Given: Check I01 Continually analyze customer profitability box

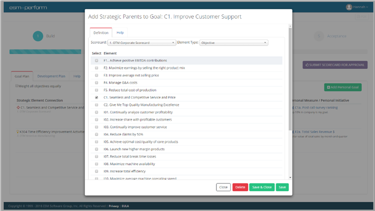Looking at the screenshot, I should click(x=96, y=112).
